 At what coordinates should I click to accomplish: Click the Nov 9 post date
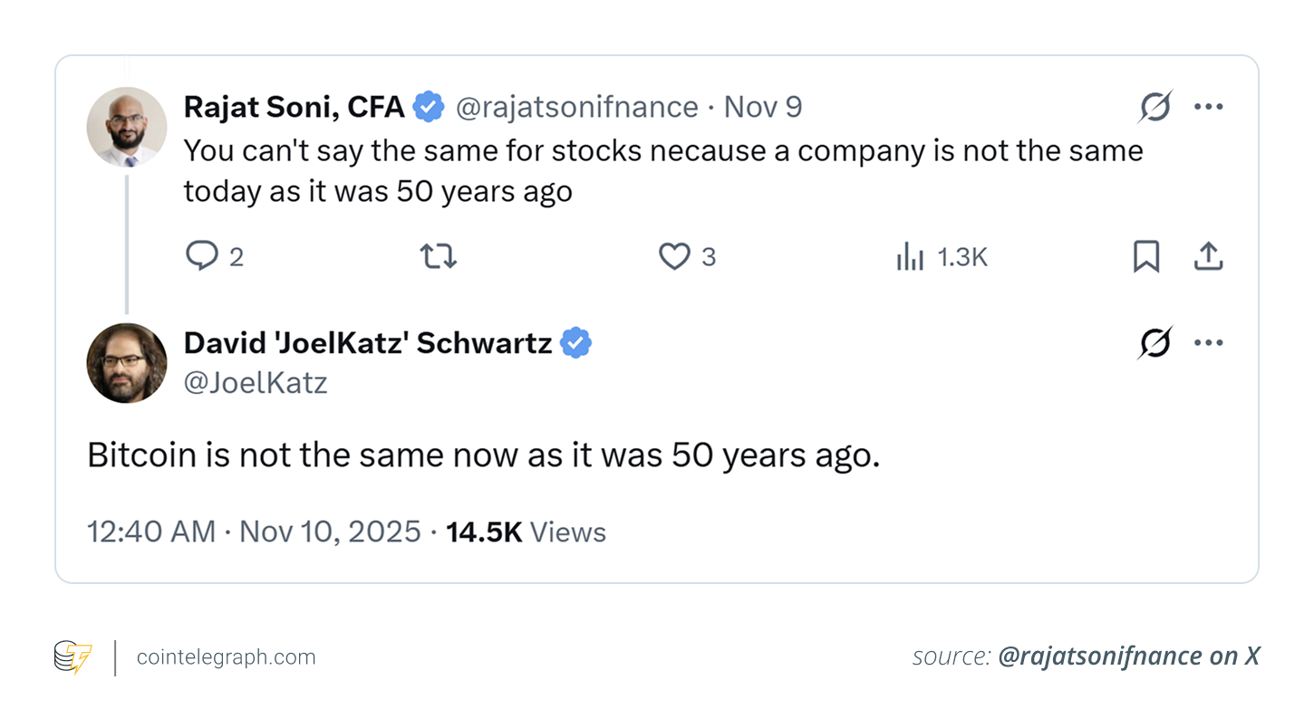click(763, 107)
